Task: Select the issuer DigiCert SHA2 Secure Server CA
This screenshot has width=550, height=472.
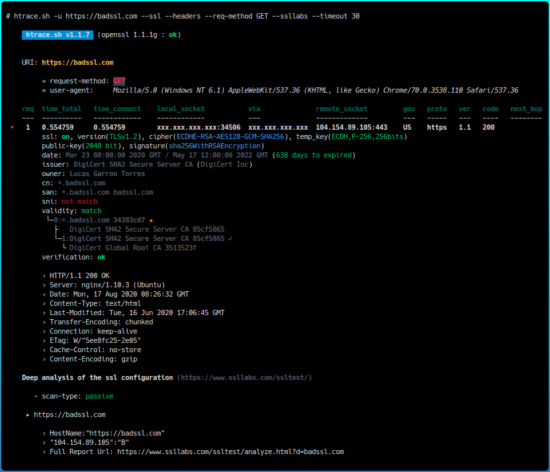Action: (133, 164)
